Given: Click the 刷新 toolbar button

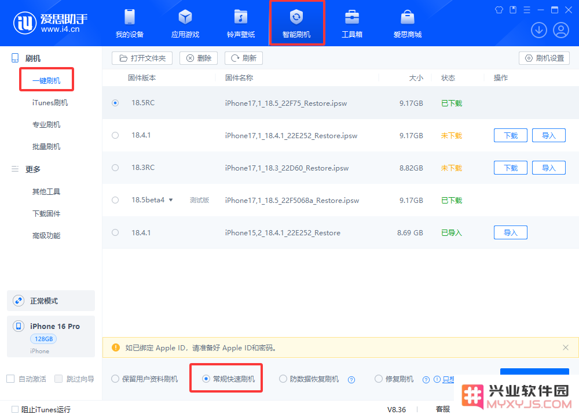Looking at the screenshot, I should 244,58.
